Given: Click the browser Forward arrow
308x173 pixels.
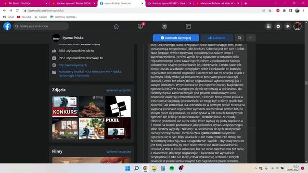Looking at the screenshot, I should coord(11,11).
